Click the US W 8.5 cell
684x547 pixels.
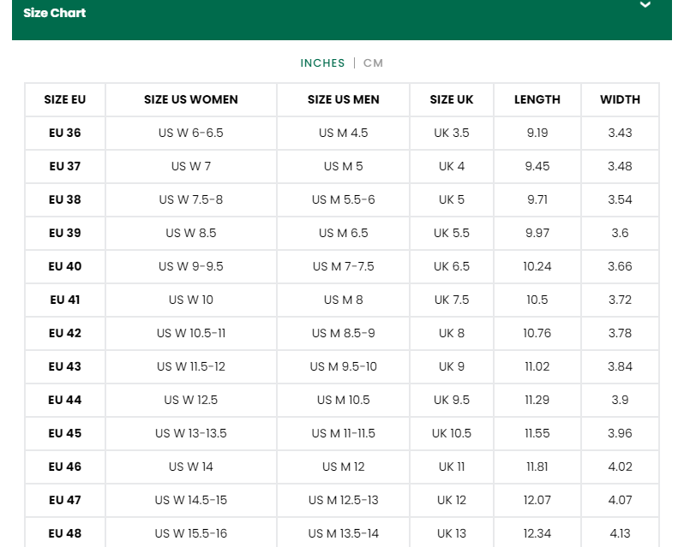(x=191, y=233)
